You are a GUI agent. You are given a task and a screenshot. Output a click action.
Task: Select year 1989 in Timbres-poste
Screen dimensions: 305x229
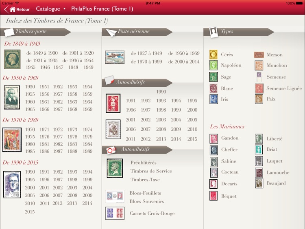tap(87, 151)
